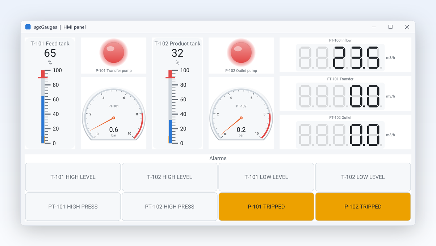Click the P-101 Transfer pump red indicator lamp
The width and height of the screenshot is (436, 246).
pos(114,53)
